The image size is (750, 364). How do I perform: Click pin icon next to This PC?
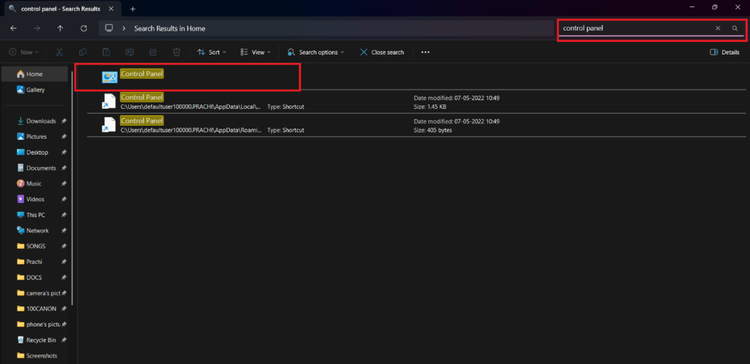click(64, 215)
